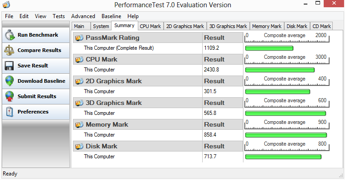Click the icon next to CPU Mark header
The image size is (345, 180).
coord(79,60)
